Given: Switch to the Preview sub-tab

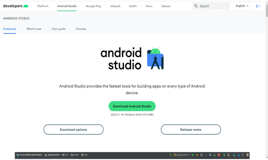Looking at the screenshot, I should point(81,29).
